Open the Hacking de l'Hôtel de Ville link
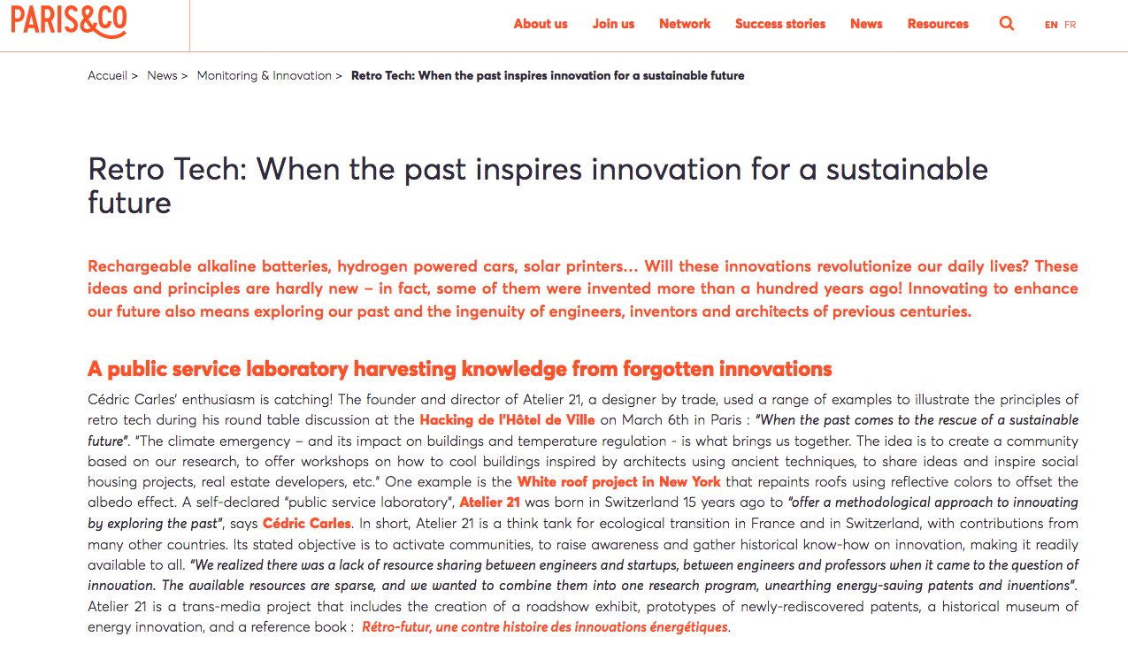Viewport: 1128px width, 652px height. pos(507,420)
